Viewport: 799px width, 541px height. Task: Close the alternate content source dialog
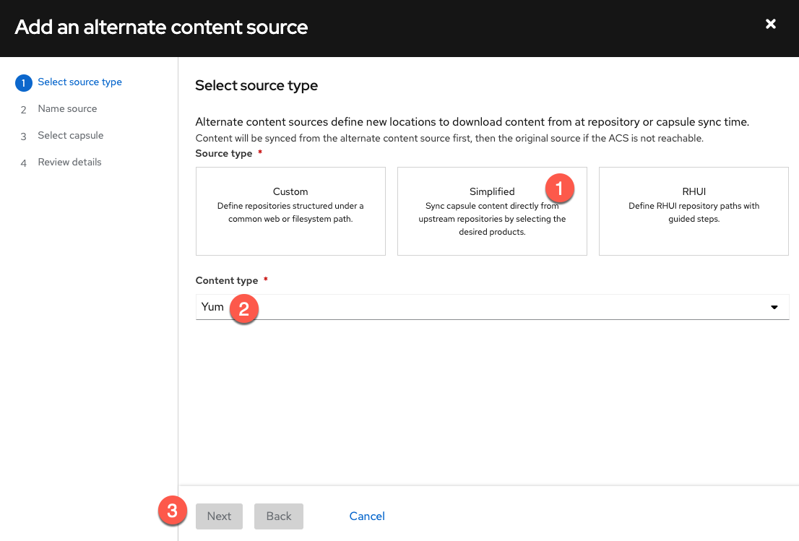pos(771,24)
